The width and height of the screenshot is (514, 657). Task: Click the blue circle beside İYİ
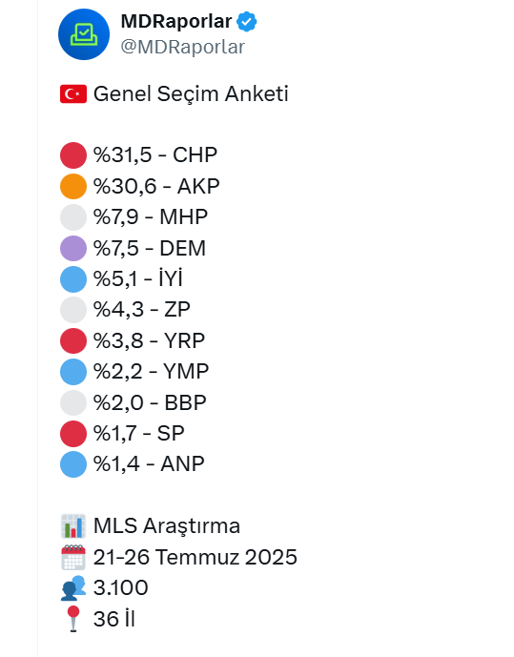point(73,279)
